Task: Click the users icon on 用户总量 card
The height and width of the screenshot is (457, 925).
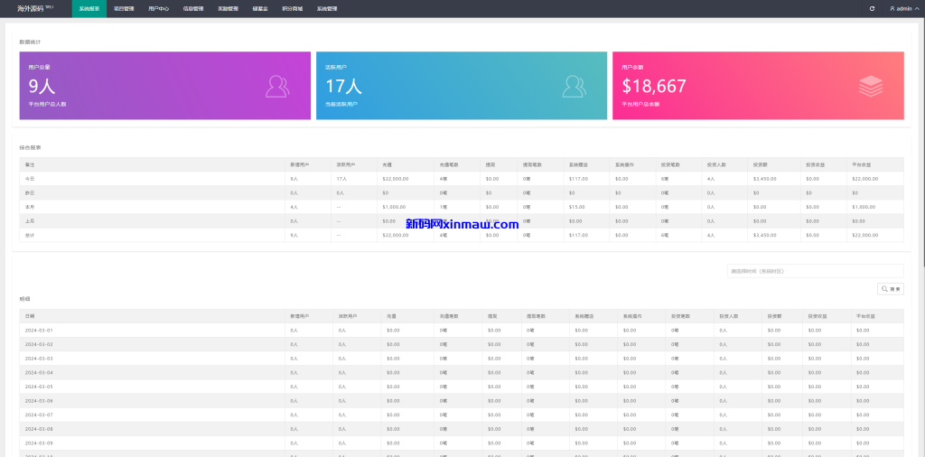Action: coord(277,86)
